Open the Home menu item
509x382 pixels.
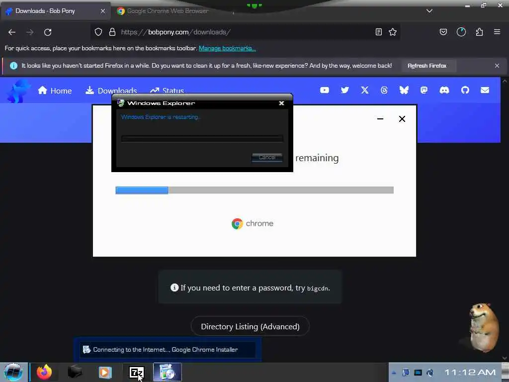pos(55,91)
